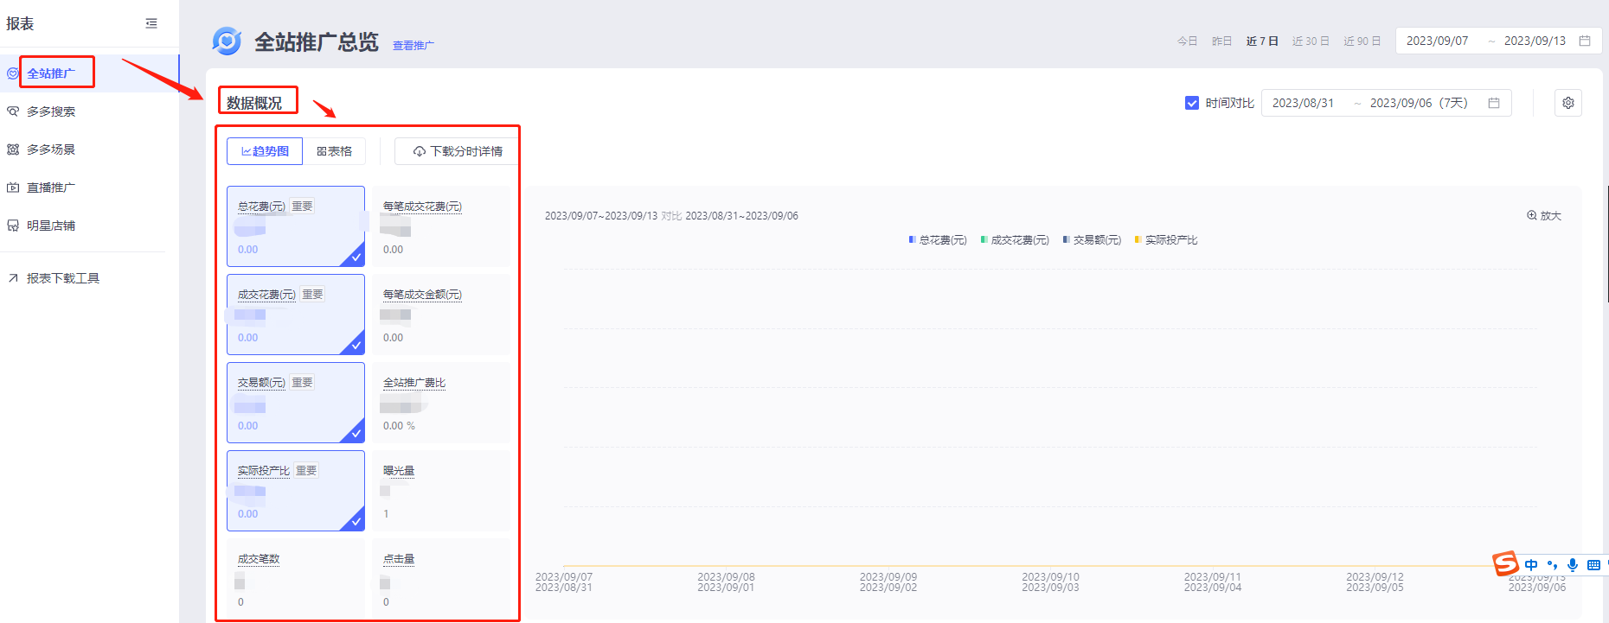The height and width of the screenshot is (623, 1609).
Task: Select the 近 30 日 time range
Action: tap(1310, 41)
